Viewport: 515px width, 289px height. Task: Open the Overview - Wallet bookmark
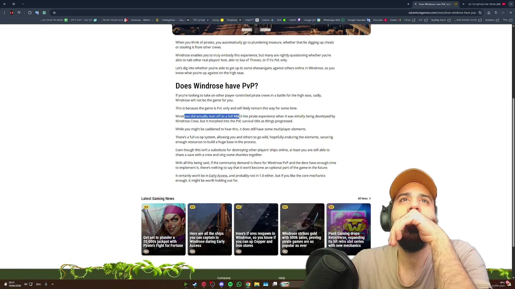pyautogui.click(x=144, y=20)
